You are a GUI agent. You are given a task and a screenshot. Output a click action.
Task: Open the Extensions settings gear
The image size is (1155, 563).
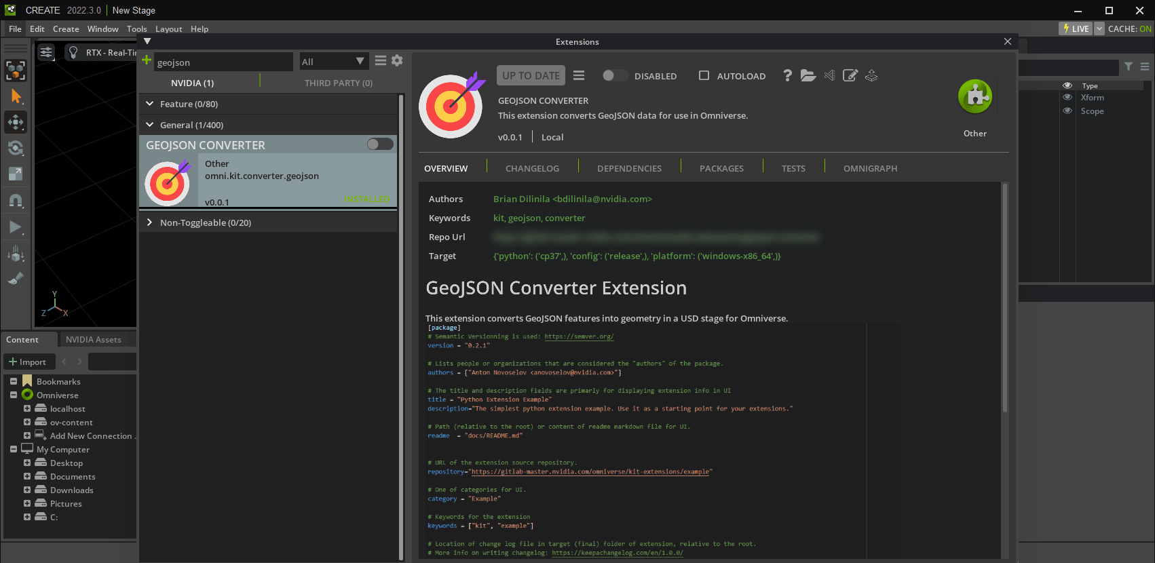click(397, 60)
